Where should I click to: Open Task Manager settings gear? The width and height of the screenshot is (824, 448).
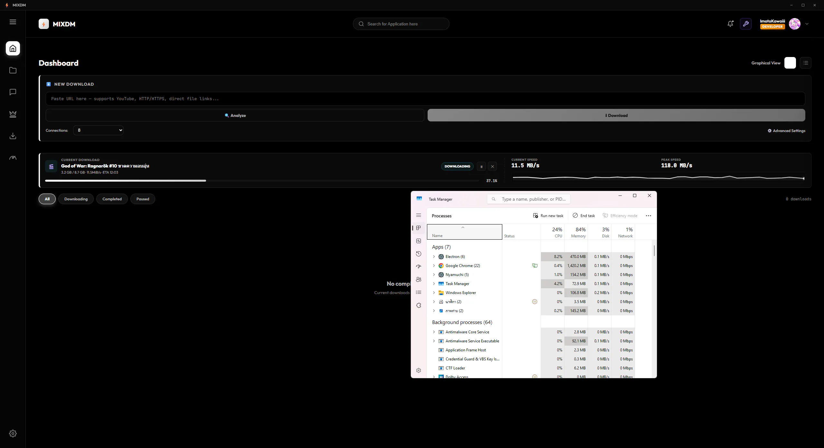click(x=419, y=370)
